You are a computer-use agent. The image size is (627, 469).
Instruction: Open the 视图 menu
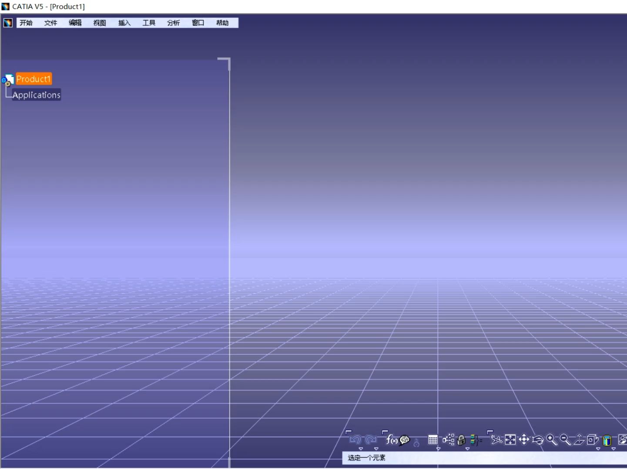(x=100, y=23)
